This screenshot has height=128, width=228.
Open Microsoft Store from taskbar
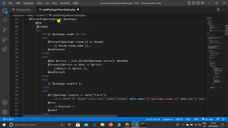(x=78, y=125)
